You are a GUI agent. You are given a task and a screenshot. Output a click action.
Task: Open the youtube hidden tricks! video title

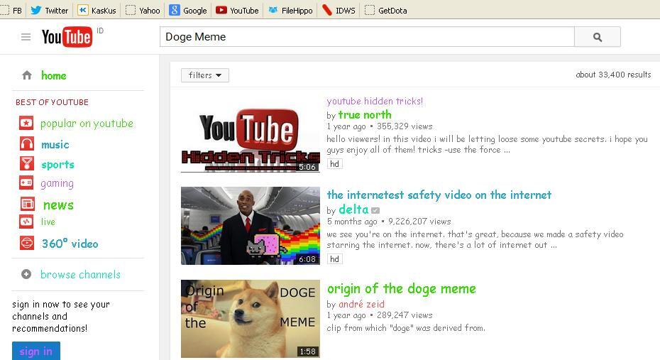click(375, 101)
